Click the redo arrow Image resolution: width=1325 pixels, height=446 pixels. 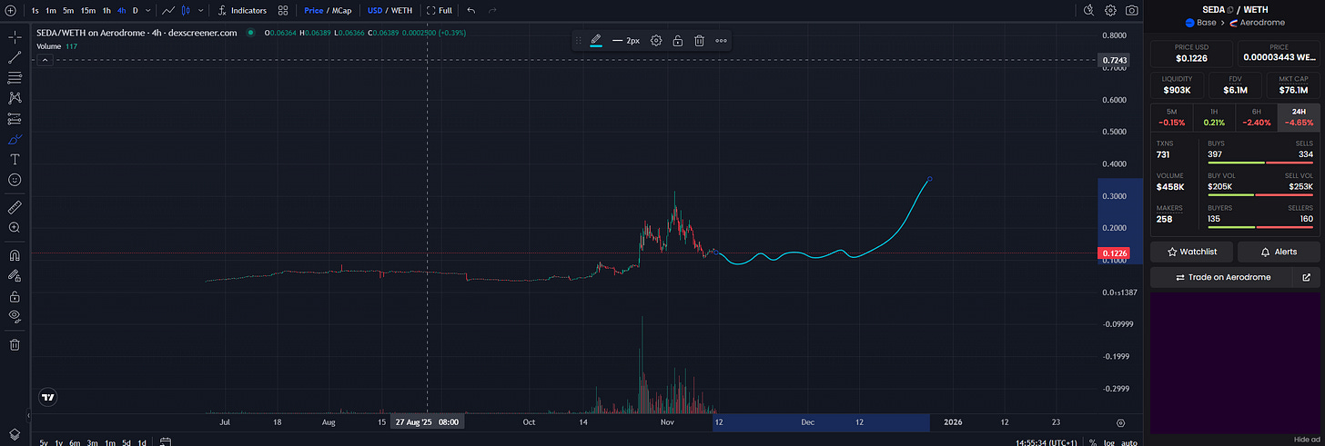pos(492,10)
